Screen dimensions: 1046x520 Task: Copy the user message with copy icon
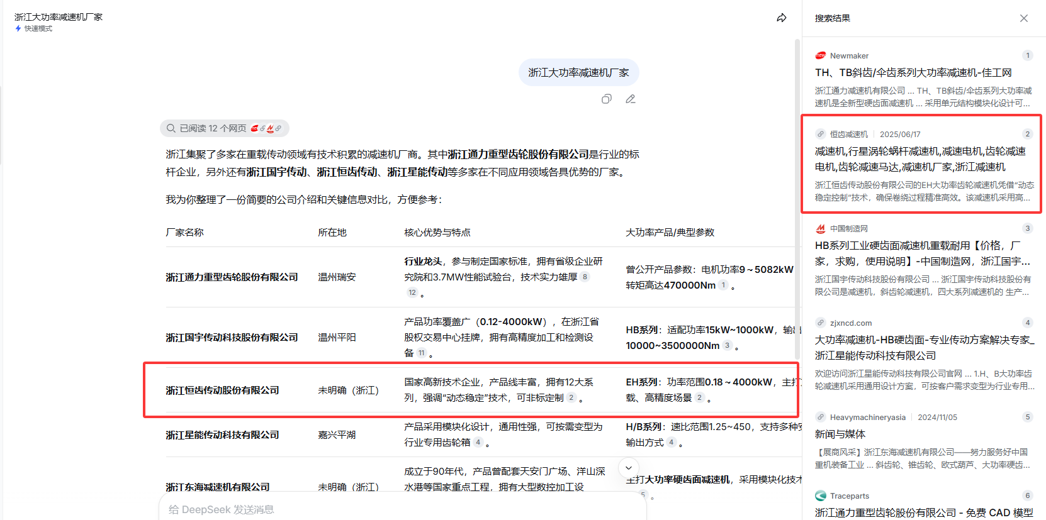607,99
